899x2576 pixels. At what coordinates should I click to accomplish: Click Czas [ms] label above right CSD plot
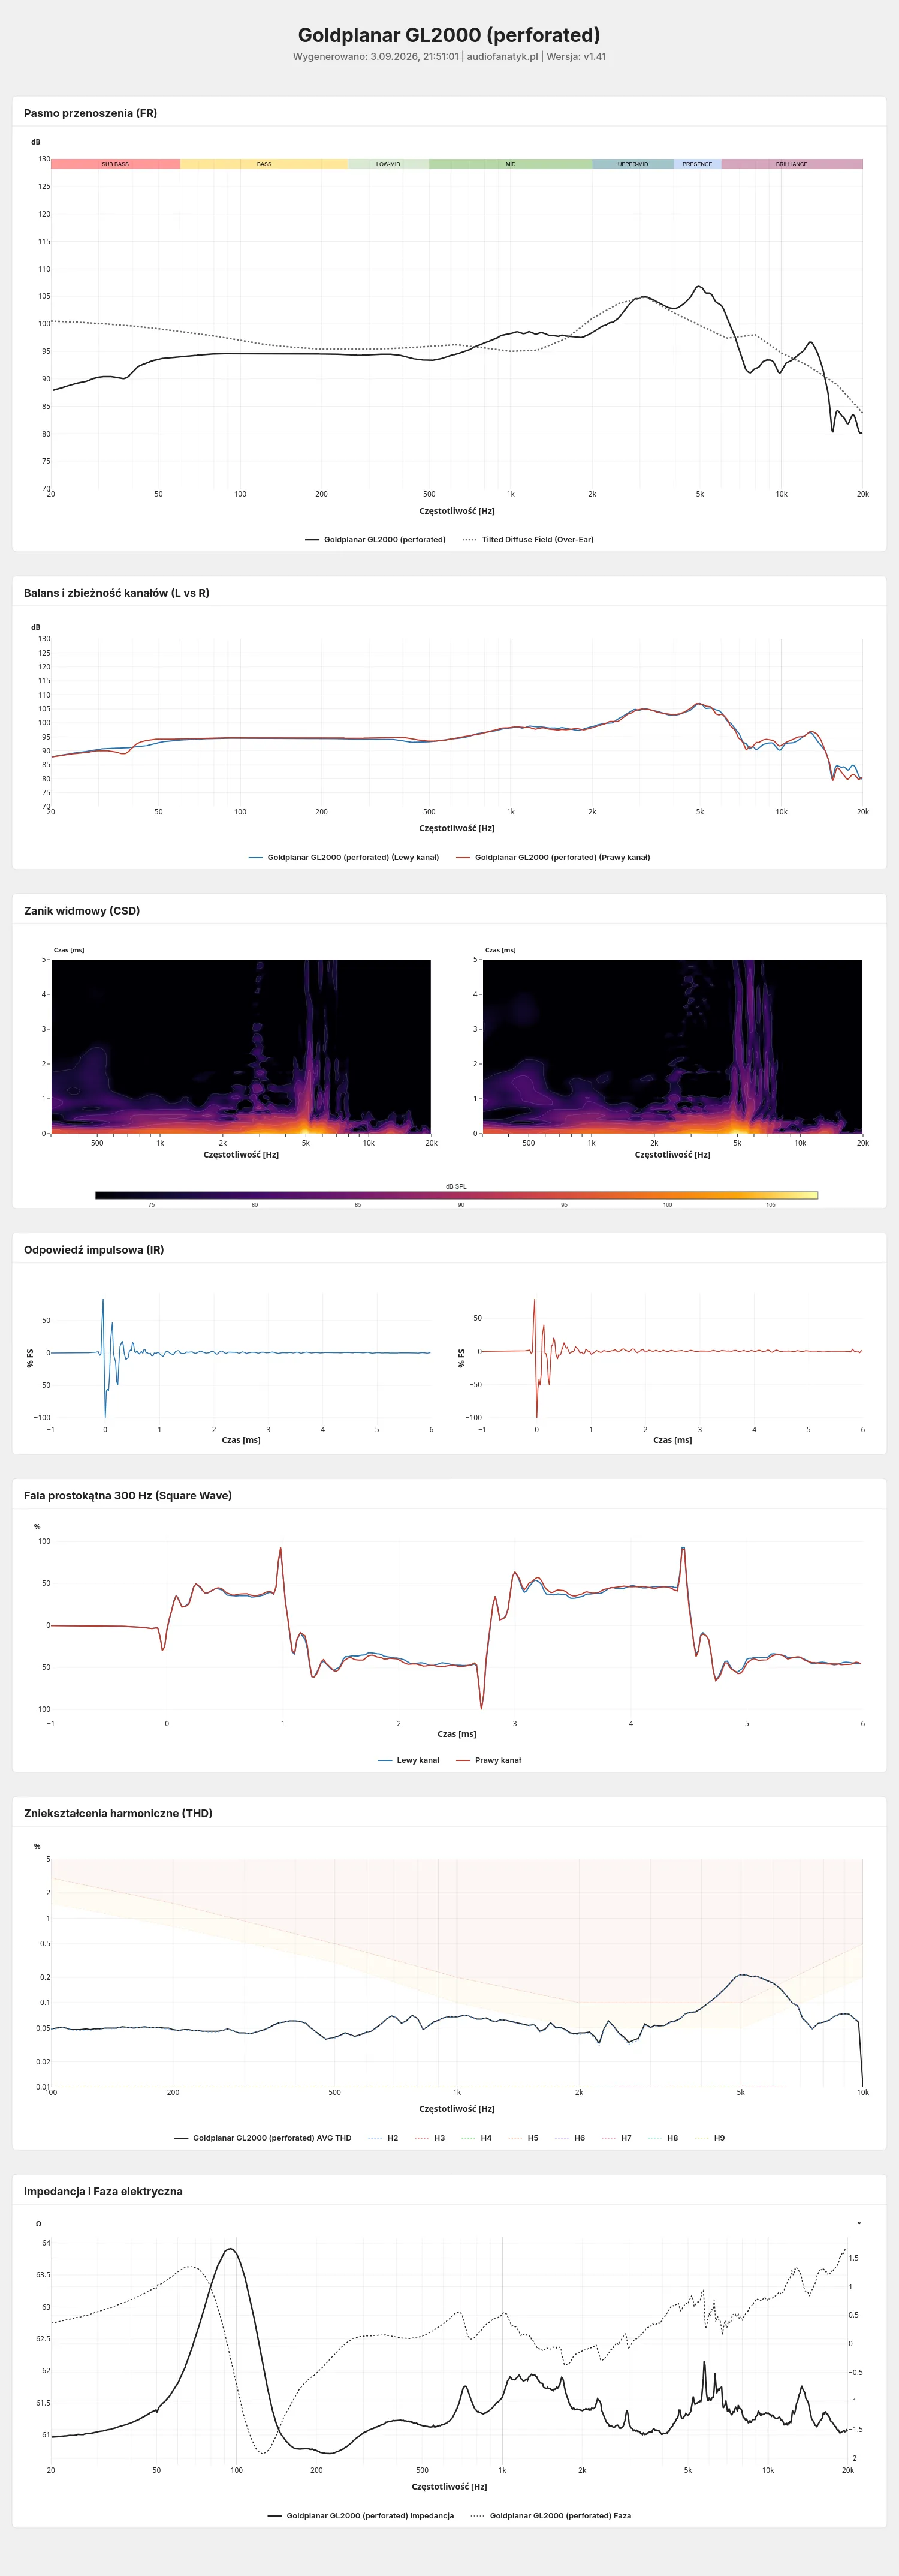point(500,950)
